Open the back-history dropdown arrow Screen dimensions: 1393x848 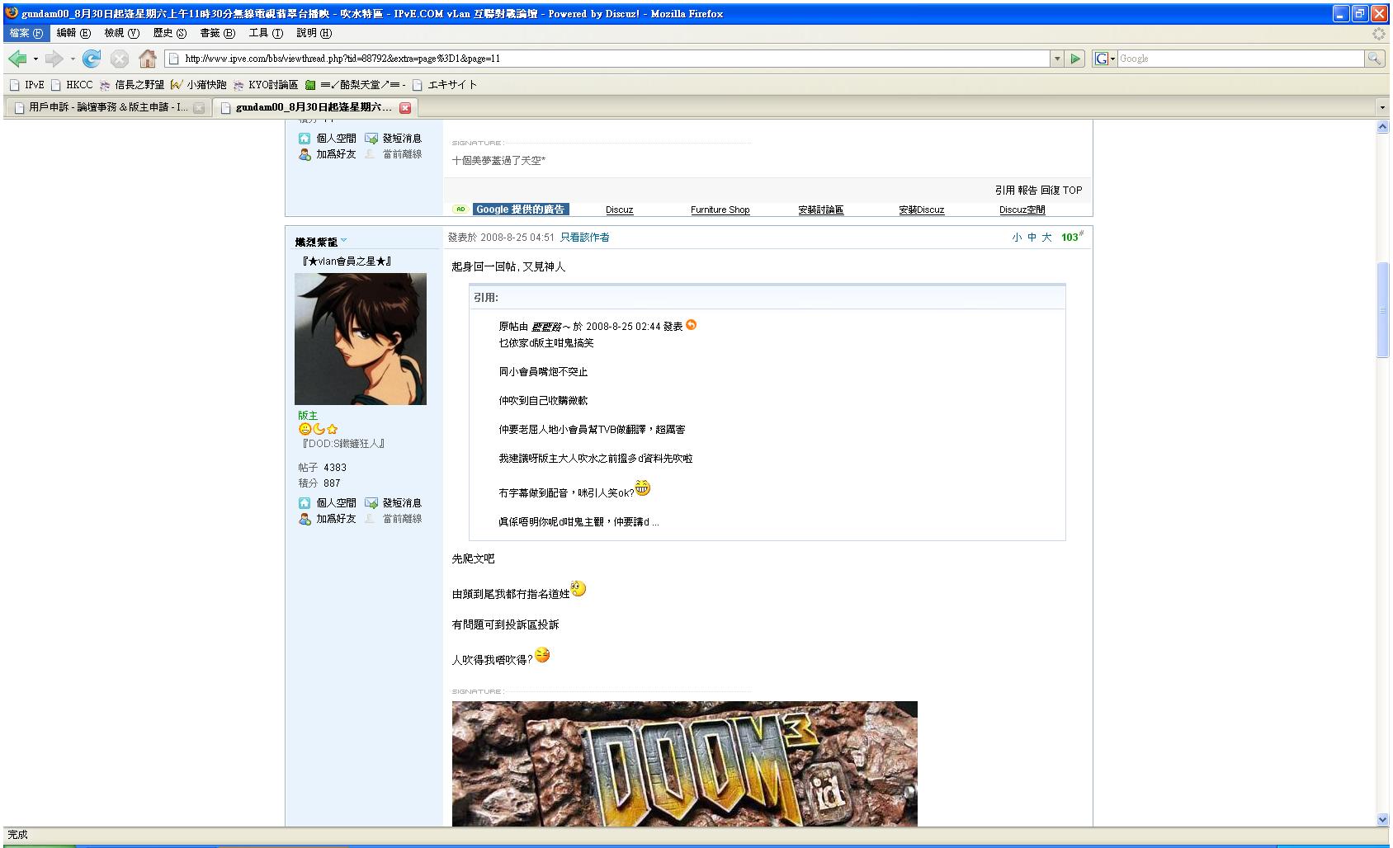tap(35, 59)
